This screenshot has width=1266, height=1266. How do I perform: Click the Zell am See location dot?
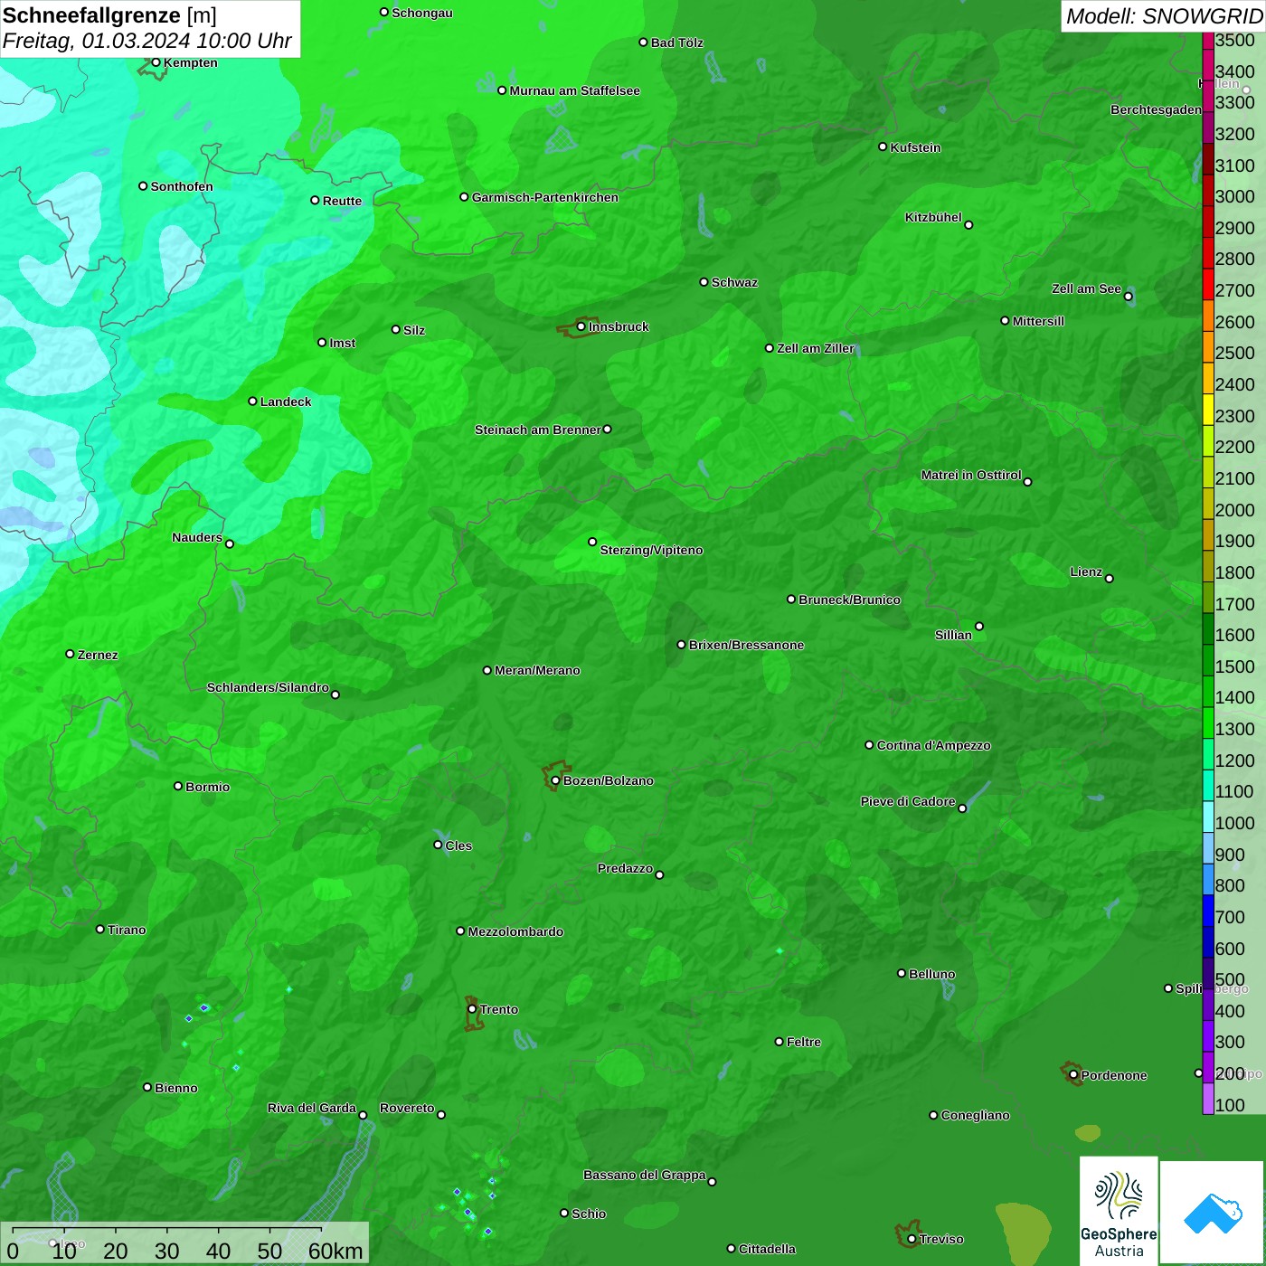tap(1128, 297)
